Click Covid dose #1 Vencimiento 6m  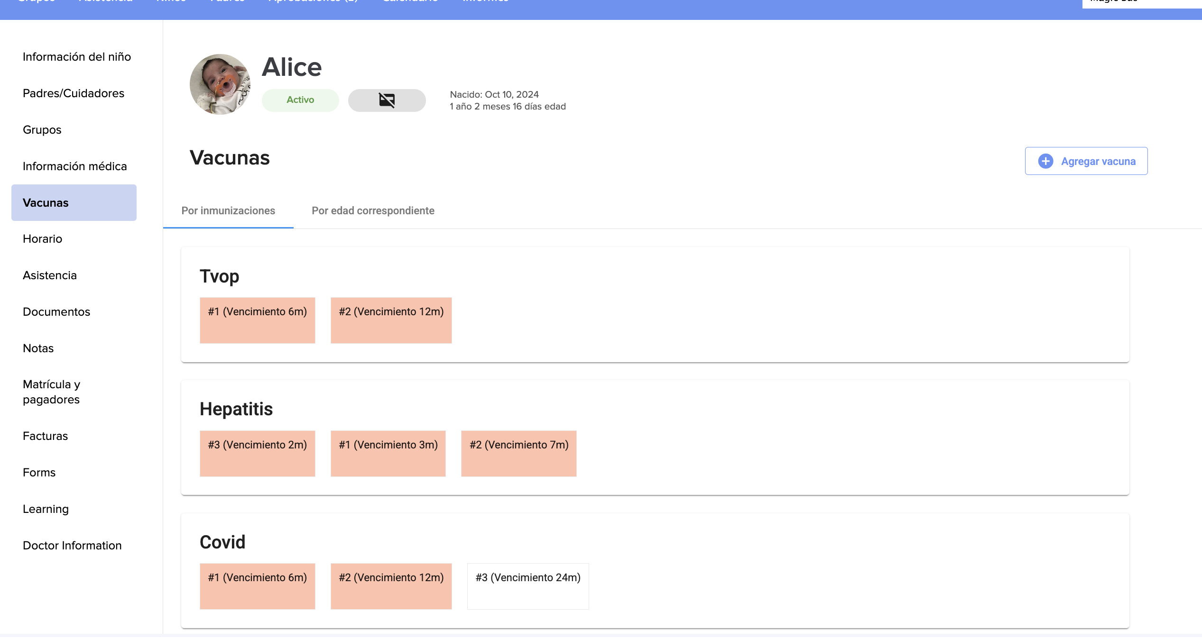tap(258, 586)
